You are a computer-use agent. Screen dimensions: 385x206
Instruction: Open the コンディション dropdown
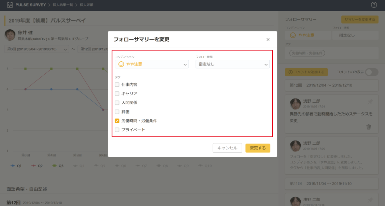(152, 64)
